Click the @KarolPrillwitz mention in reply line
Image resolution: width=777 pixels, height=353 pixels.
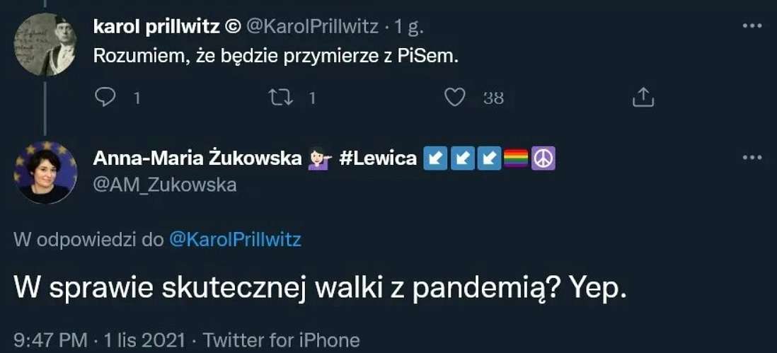point(236,240)
